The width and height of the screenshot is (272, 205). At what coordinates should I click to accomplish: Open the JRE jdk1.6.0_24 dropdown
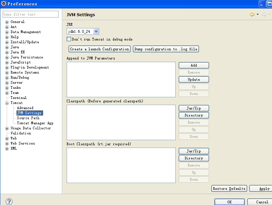(96, 31)
